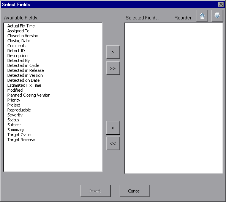Screen dimensions: 226x202
Task: Select the Description field entry
Action: coord(17,56)
